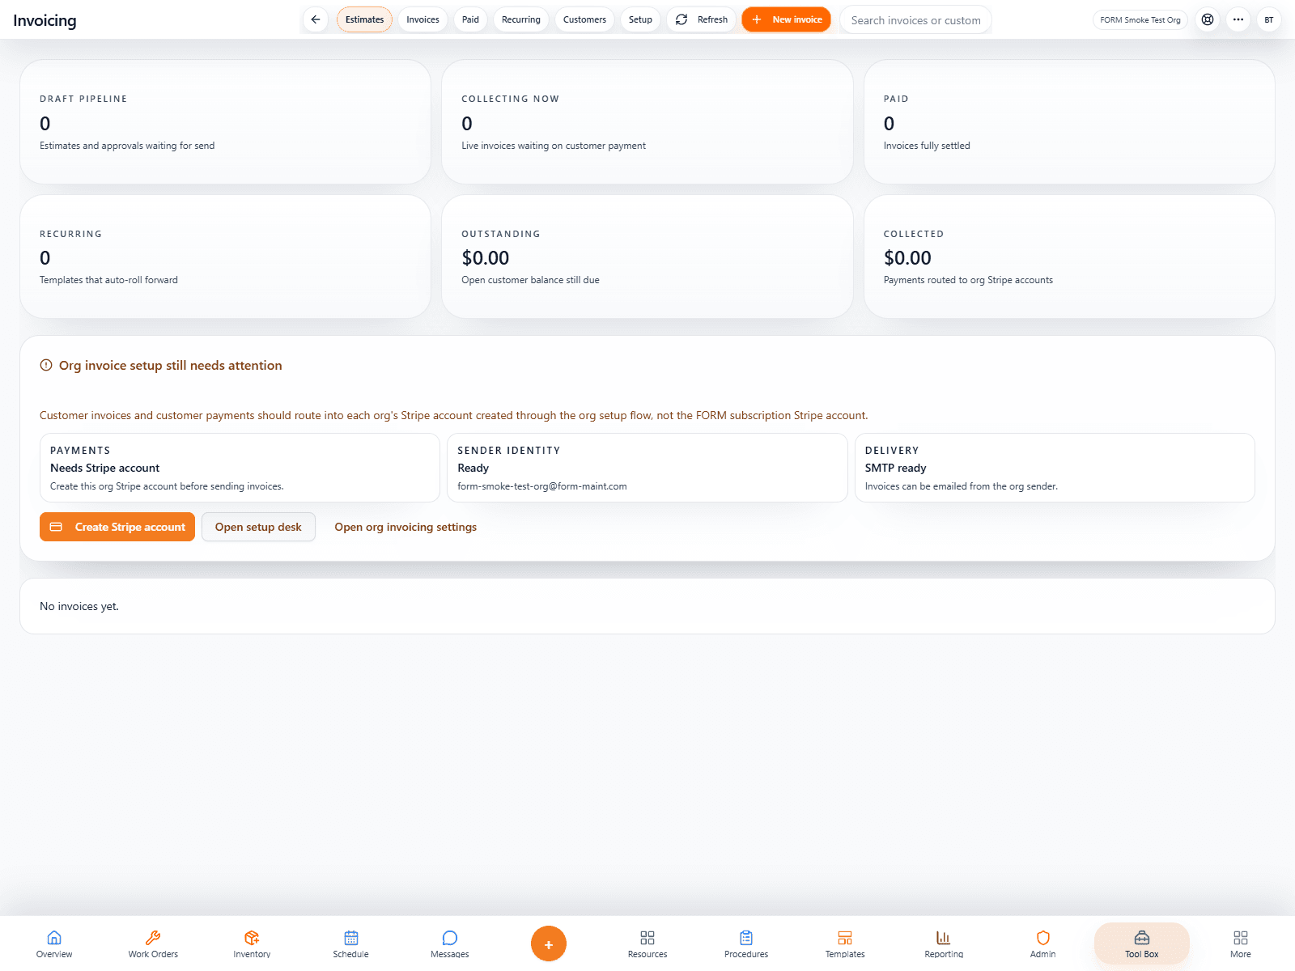
Task: Open the three-dots more options menu
Action: pyautogui.click(x=1238, y=19)
